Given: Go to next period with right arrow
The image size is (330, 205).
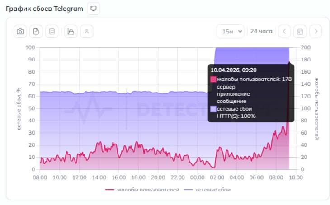Looking at the screenshot, I should (316, 32).
